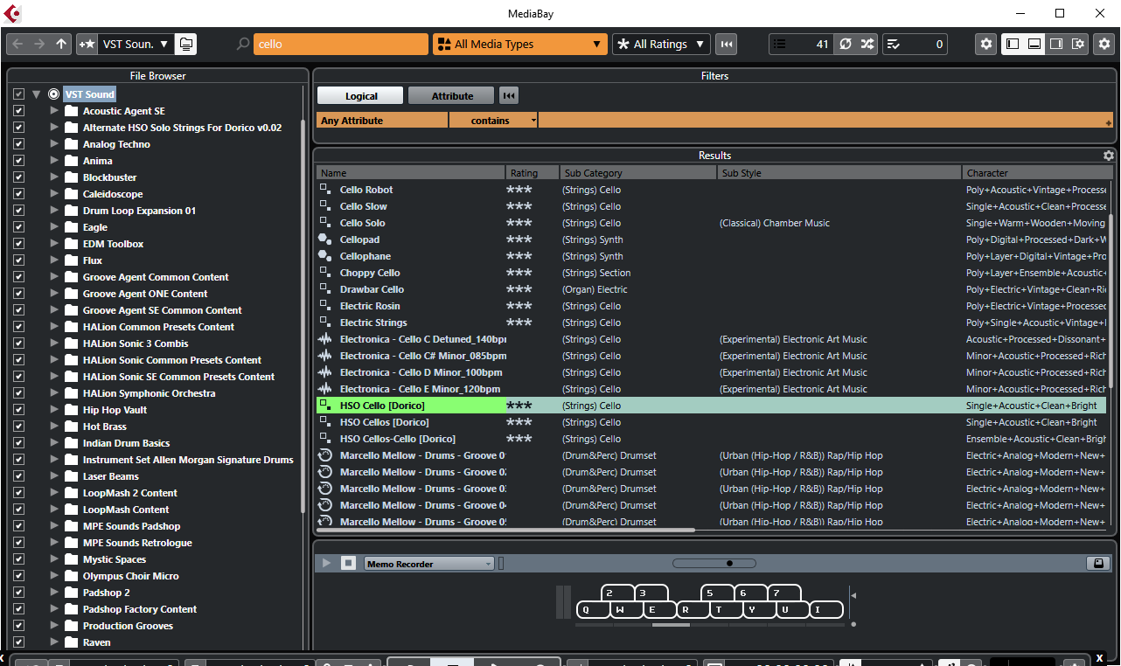1121x666 pixels.
Task: Toggle the EDM Toolbox folder checkbox
Action: (19, 244)
